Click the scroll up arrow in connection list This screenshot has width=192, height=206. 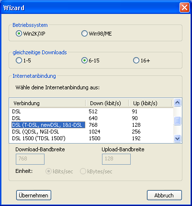178,103
